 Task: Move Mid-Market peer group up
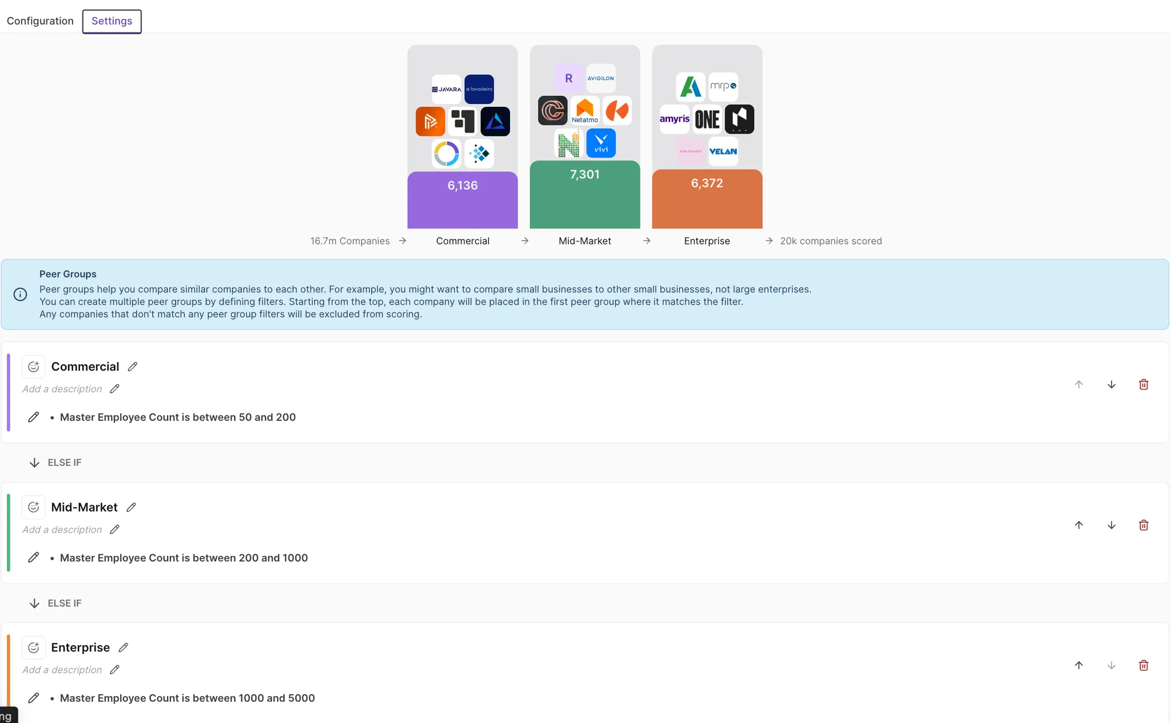coord(1078,525)
